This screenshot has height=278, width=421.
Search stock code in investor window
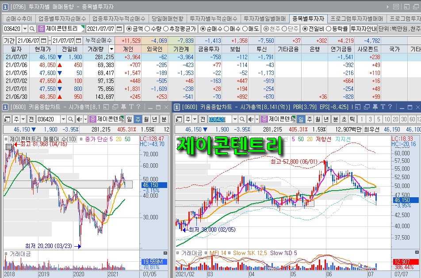click(32, 28)
